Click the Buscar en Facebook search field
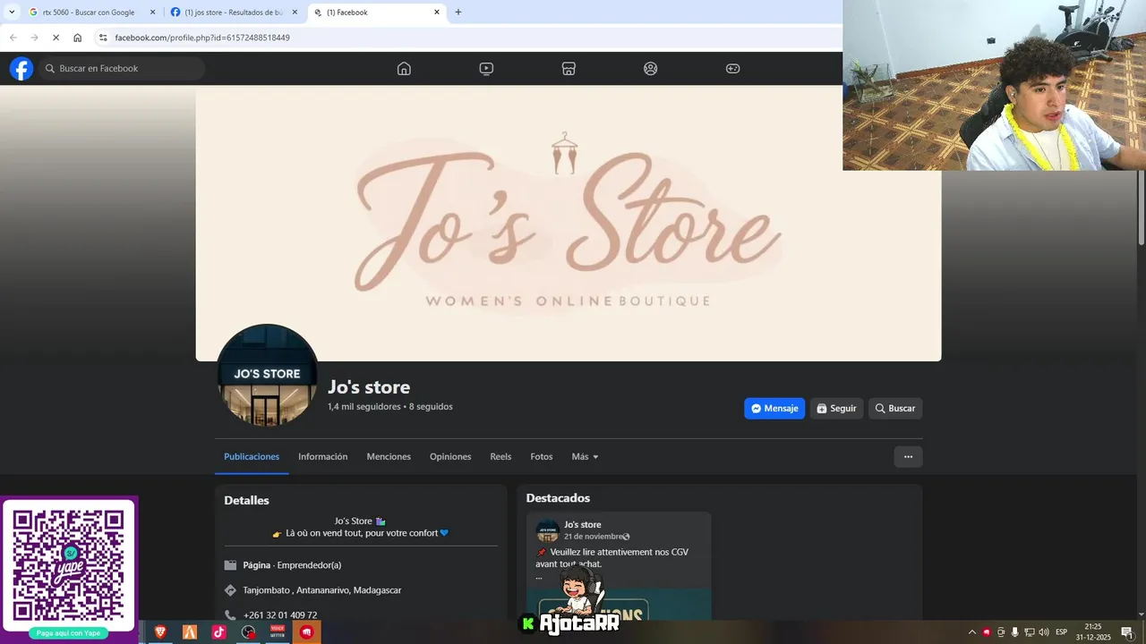This screenshot has width=1146, height=644. (x=121, y=69)
